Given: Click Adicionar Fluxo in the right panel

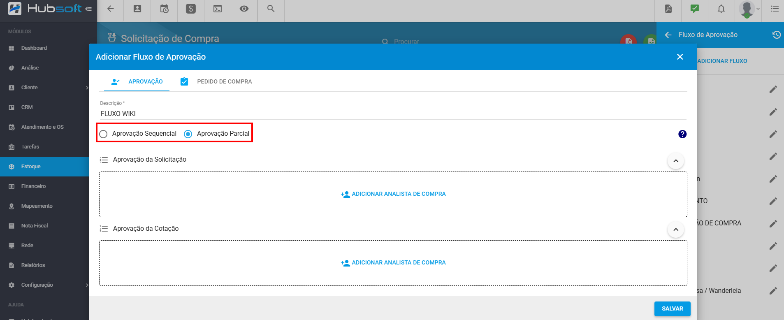Looking at the screenshot, I should click(x=722, y=61).
